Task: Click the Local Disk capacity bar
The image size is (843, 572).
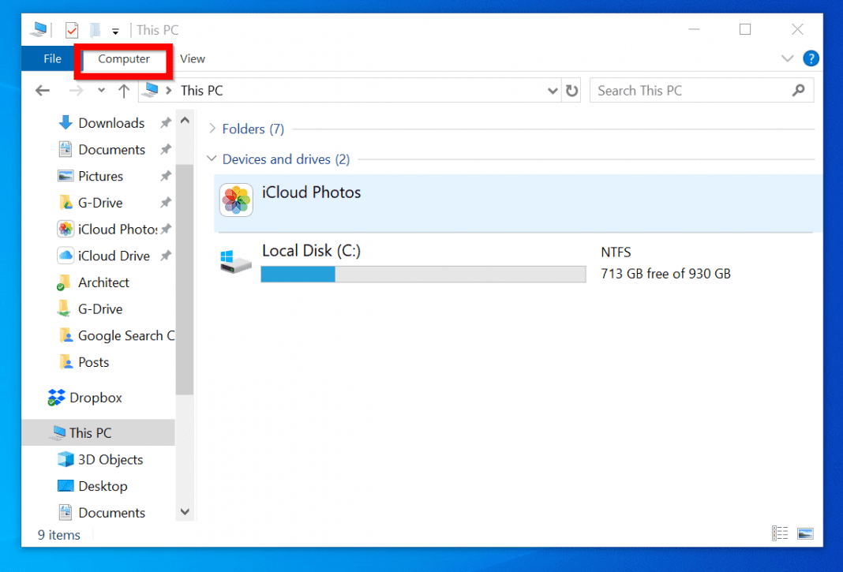Action: (423, 274)
